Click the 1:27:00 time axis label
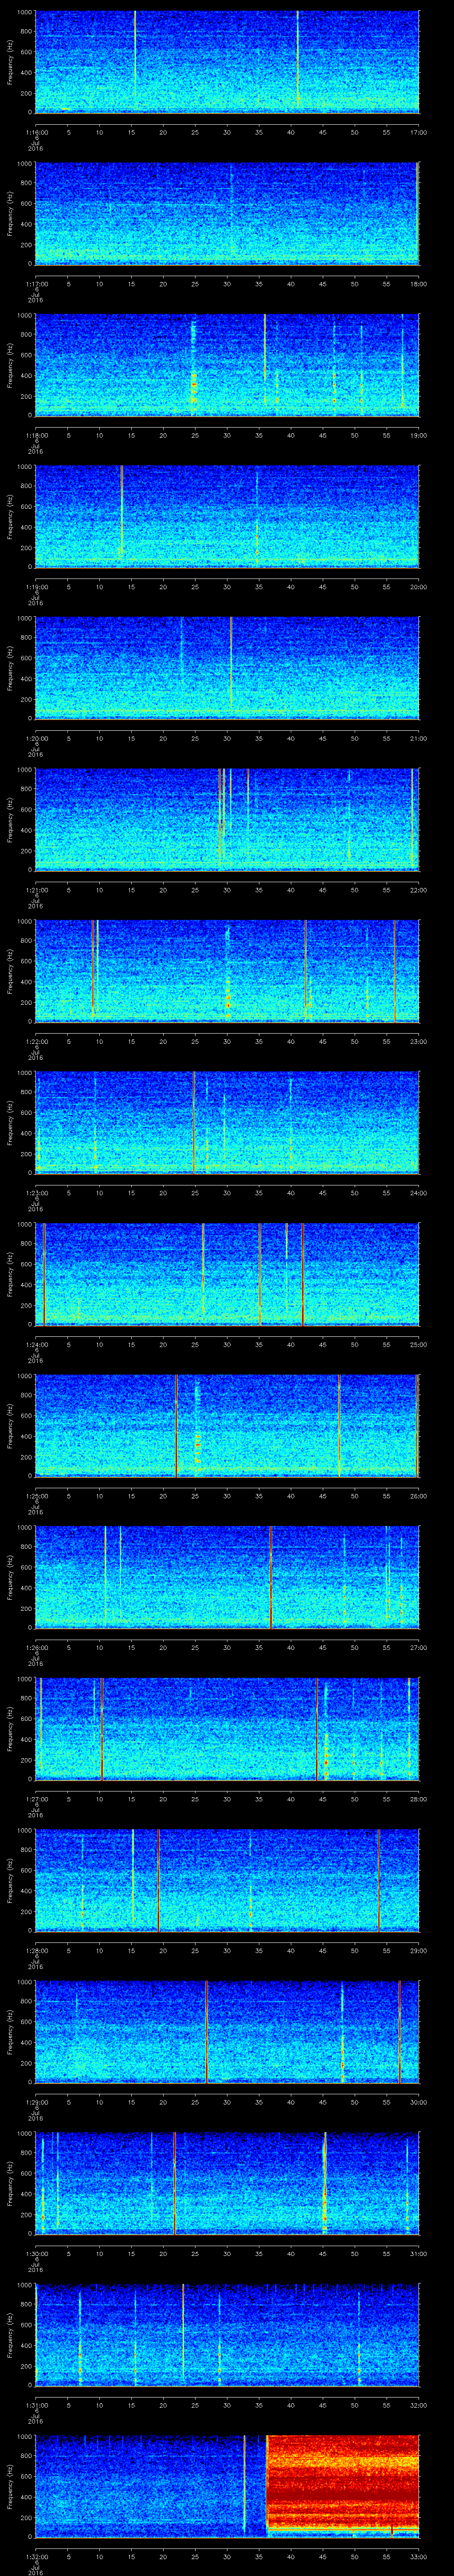The image size is (454, 2576). pos(36,1799)
